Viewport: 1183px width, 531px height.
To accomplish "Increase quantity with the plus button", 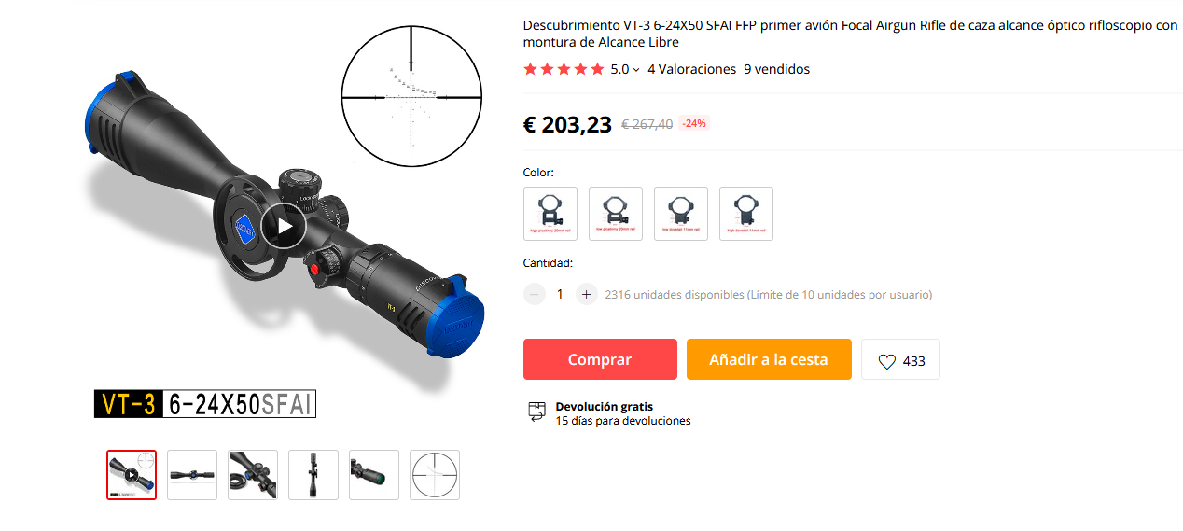I will [586, 294].
